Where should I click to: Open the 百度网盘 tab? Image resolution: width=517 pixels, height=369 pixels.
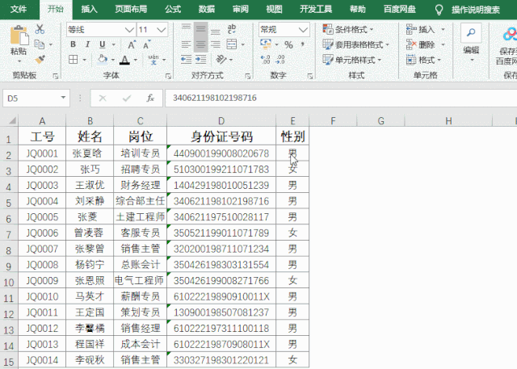(x=400, y=9)
